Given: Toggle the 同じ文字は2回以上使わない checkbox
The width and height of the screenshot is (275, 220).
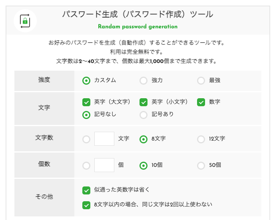Looking at the screenshot, I should [86, 205].
